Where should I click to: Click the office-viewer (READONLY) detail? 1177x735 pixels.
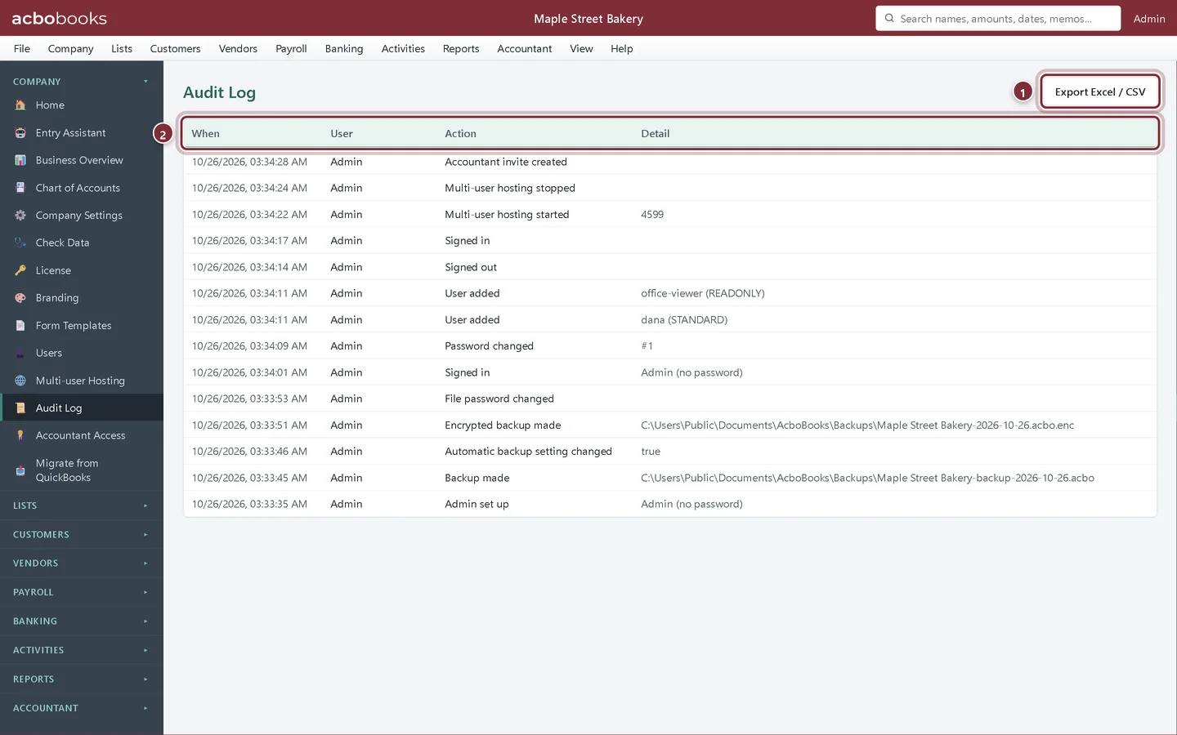pyautogui.click(x=703, y=293)
